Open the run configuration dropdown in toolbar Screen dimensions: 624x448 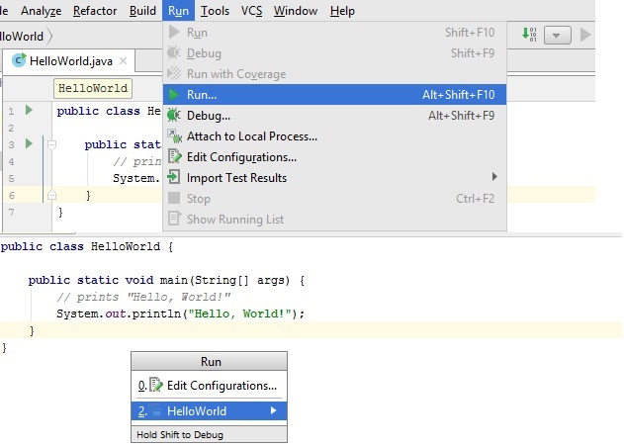(x=559, y=35)
